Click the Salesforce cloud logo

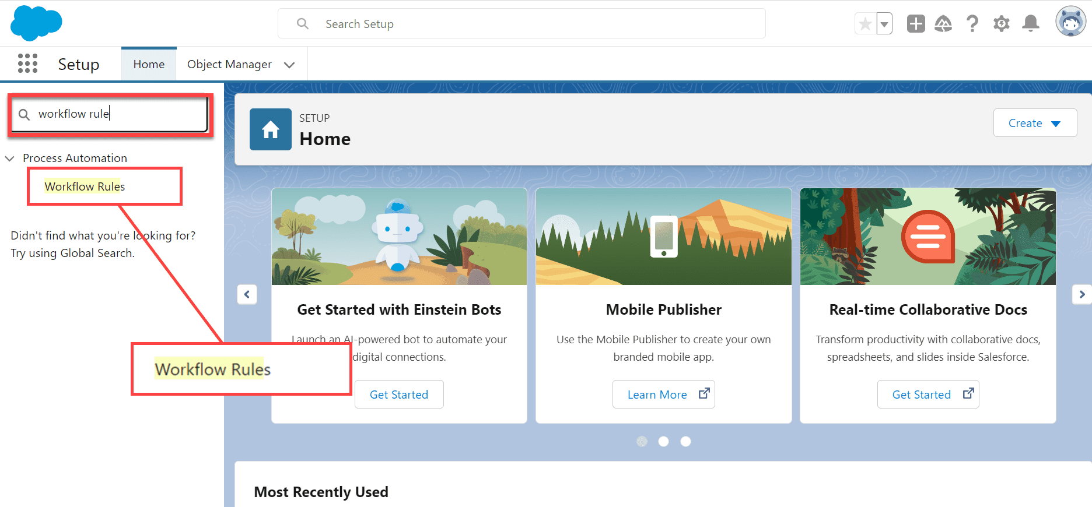[x=36, y=23]
